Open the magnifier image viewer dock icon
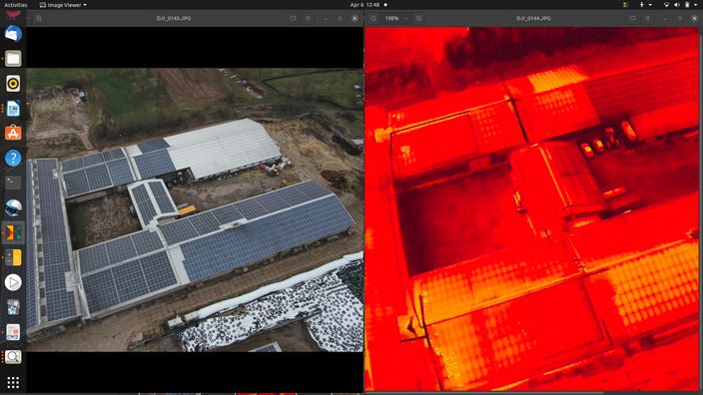Viewport: 703px width, 395px height. [13, 357]
